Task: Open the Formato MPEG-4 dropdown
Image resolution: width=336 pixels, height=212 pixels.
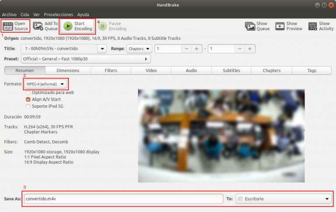Action: (45, 84)
